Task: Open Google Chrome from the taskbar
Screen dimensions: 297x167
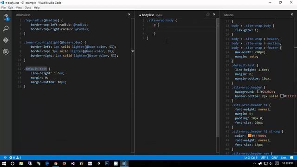Action: [56, 163]
